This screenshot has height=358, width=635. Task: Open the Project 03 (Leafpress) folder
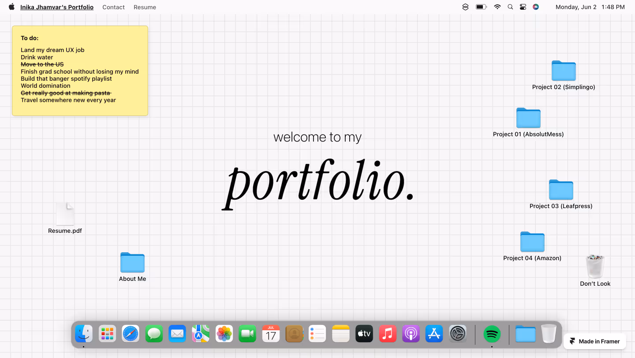click(561, 190)
